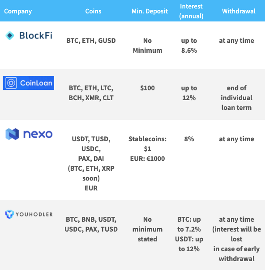Click the nexo wordmark text
Screen dimensions: 265x270
(38, 134)
